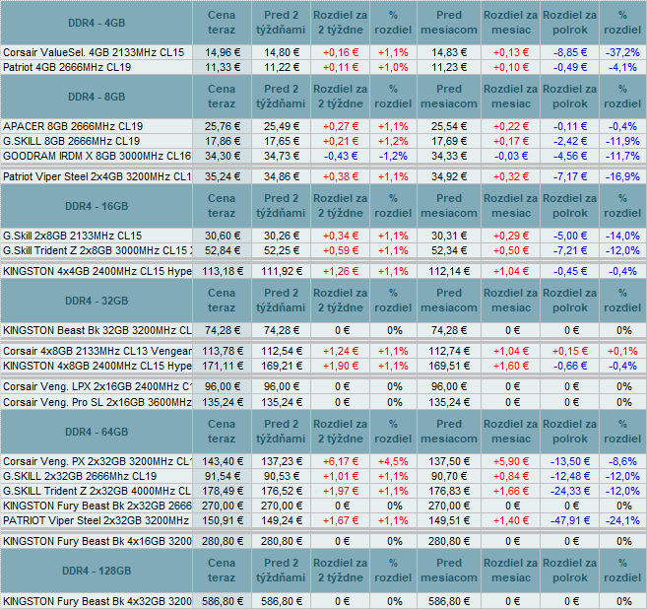The width and height of the screenshot is (647, 609).
Task: Click the 143,40 € current price cell
Action: [222, 461]
